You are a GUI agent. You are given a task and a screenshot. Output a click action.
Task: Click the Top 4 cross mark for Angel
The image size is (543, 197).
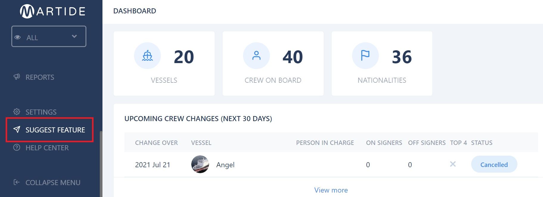coord(453,164)
